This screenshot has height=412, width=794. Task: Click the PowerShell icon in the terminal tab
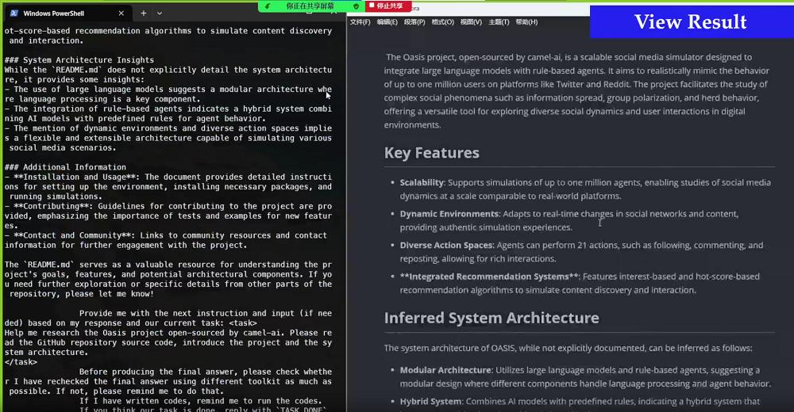pyautogui.click(x=13, y=13)
